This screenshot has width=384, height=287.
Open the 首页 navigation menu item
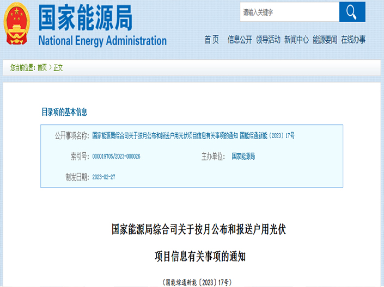pyautogui.click(x=211, y=40)
